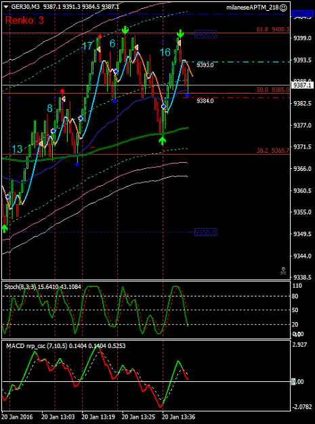Click the MACD scale value 2.927
Viewport: 315px width, 424px height.
point(299,345)
